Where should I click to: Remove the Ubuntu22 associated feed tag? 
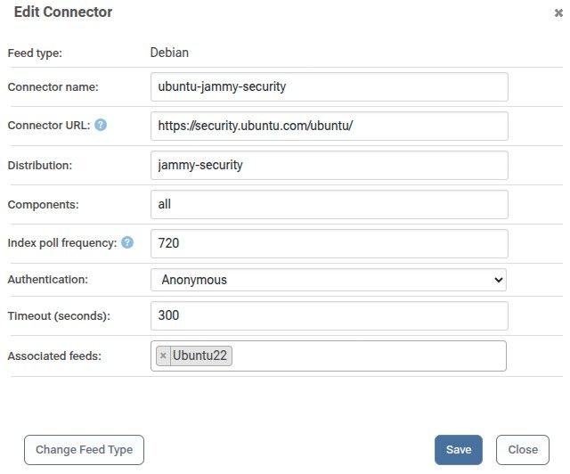coord(163,355)
